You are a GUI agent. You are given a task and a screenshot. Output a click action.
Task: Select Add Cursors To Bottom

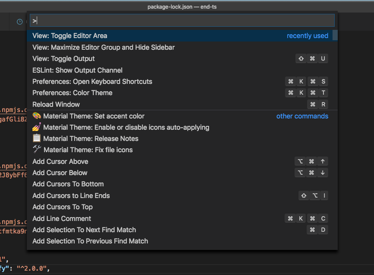coord(182,184)
